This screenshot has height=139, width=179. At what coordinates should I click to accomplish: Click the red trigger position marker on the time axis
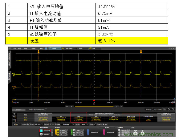coord(94,100)
